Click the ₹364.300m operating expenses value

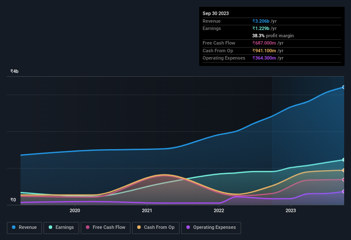click(x=264, y=58)
